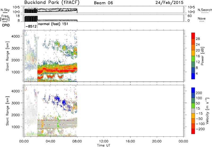
Task: Click the 'Slant Range [km]' label of velocity panel
Action: 7,111
